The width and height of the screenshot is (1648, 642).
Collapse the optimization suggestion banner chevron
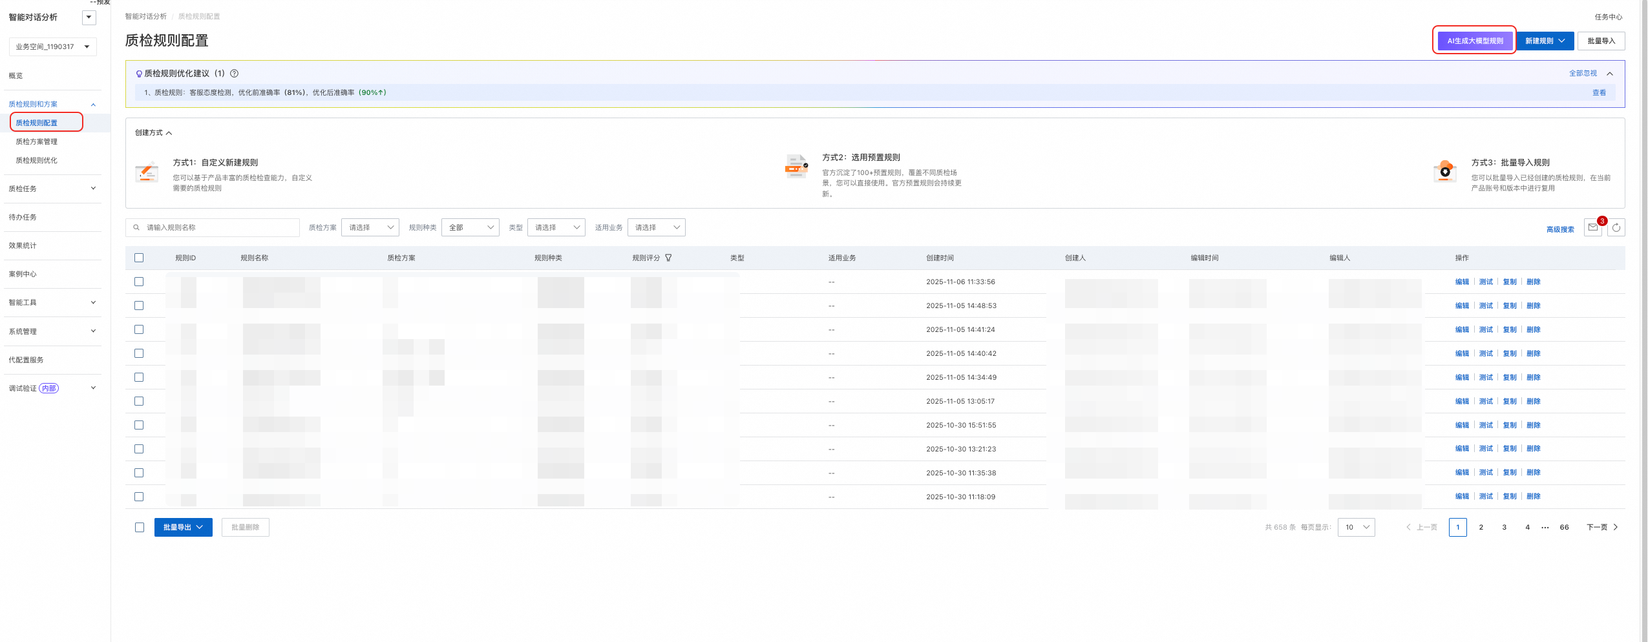click(1610, 74)
